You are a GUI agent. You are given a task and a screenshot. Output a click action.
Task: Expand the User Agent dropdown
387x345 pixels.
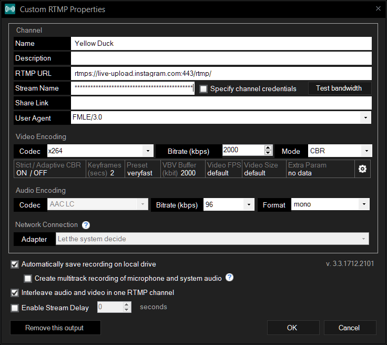pyautogui.click(x=365, y=117)
